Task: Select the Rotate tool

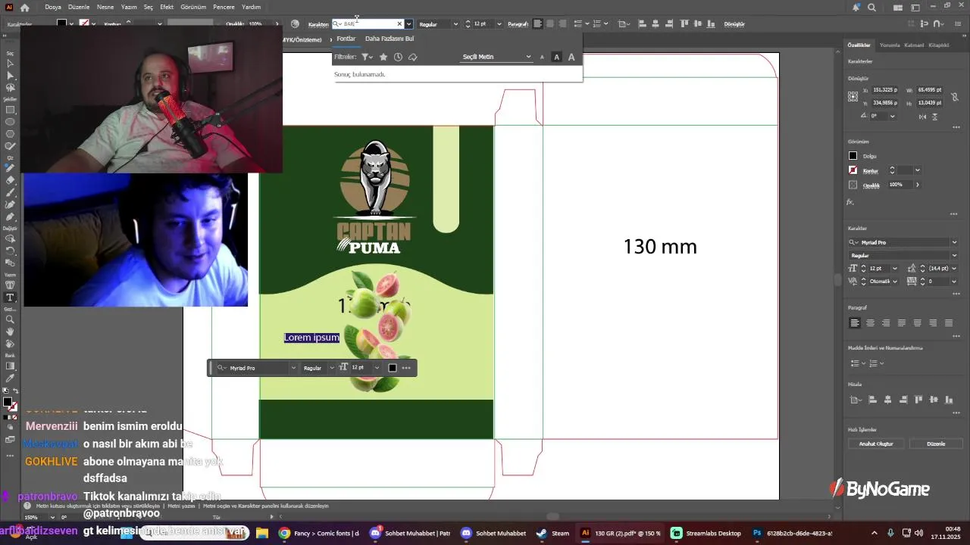Action: tap(11, 251)
